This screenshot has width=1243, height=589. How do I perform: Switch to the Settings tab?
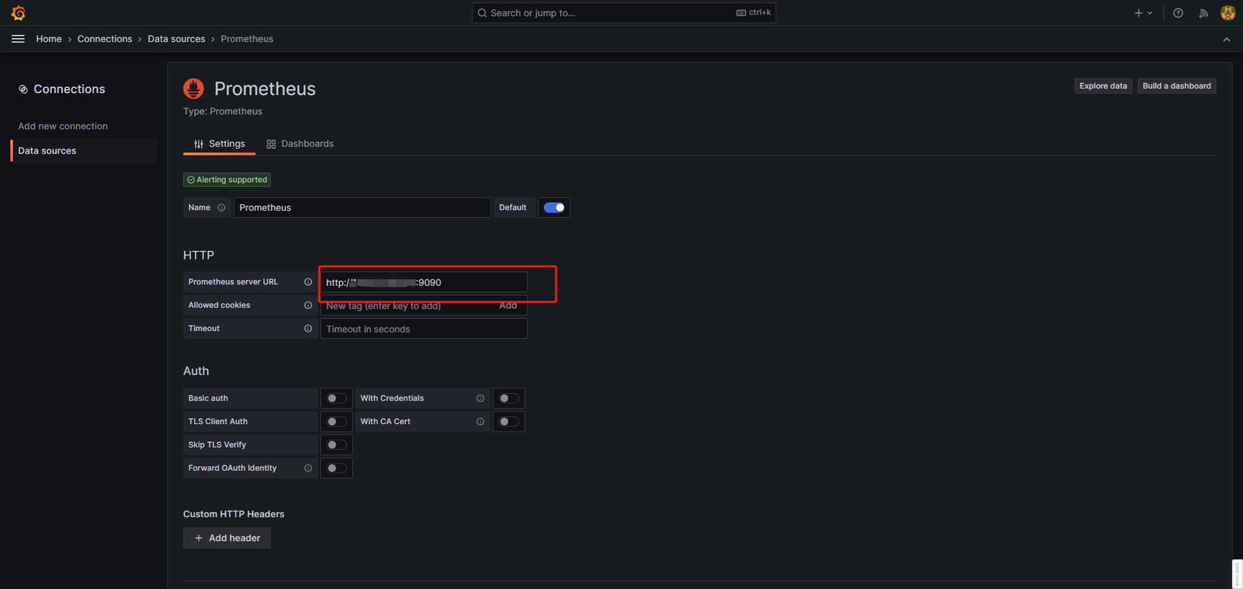click(219, 144)
